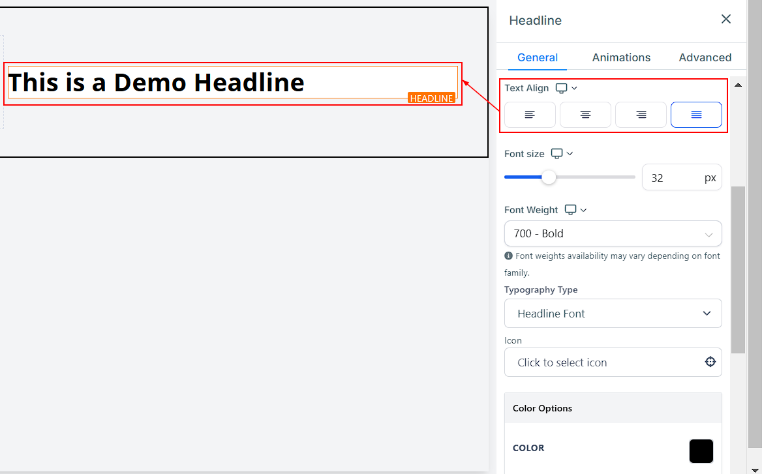Click the settings panel scrollbar thumb
The image size is (762, 474).
point(739,269)
